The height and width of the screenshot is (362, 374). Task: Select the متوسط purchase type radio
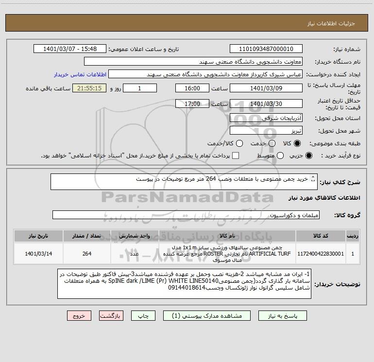(x=280, y=155)
